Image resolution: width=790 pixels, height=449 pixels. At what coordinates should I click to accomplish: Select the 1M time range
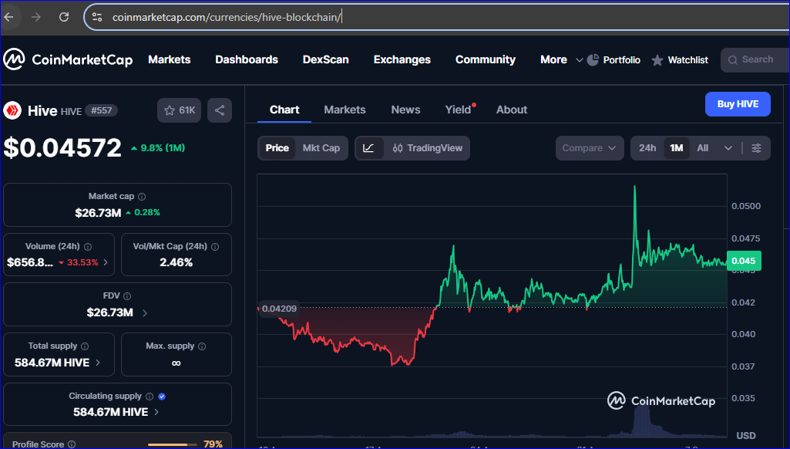[x=676, y=148]
